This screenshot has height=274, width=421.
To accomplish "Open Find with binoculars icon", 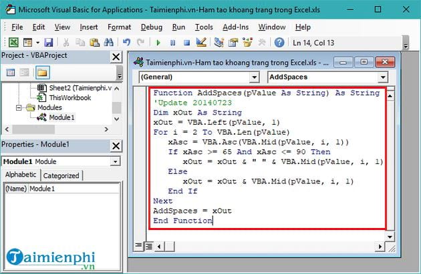I will pyautogui.click(x=108, y=42).
